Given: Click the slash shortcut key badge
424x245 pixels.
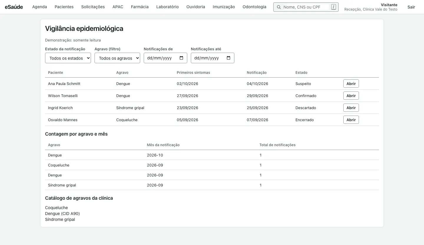Looking at the screenshot, I should coord(333,7).
